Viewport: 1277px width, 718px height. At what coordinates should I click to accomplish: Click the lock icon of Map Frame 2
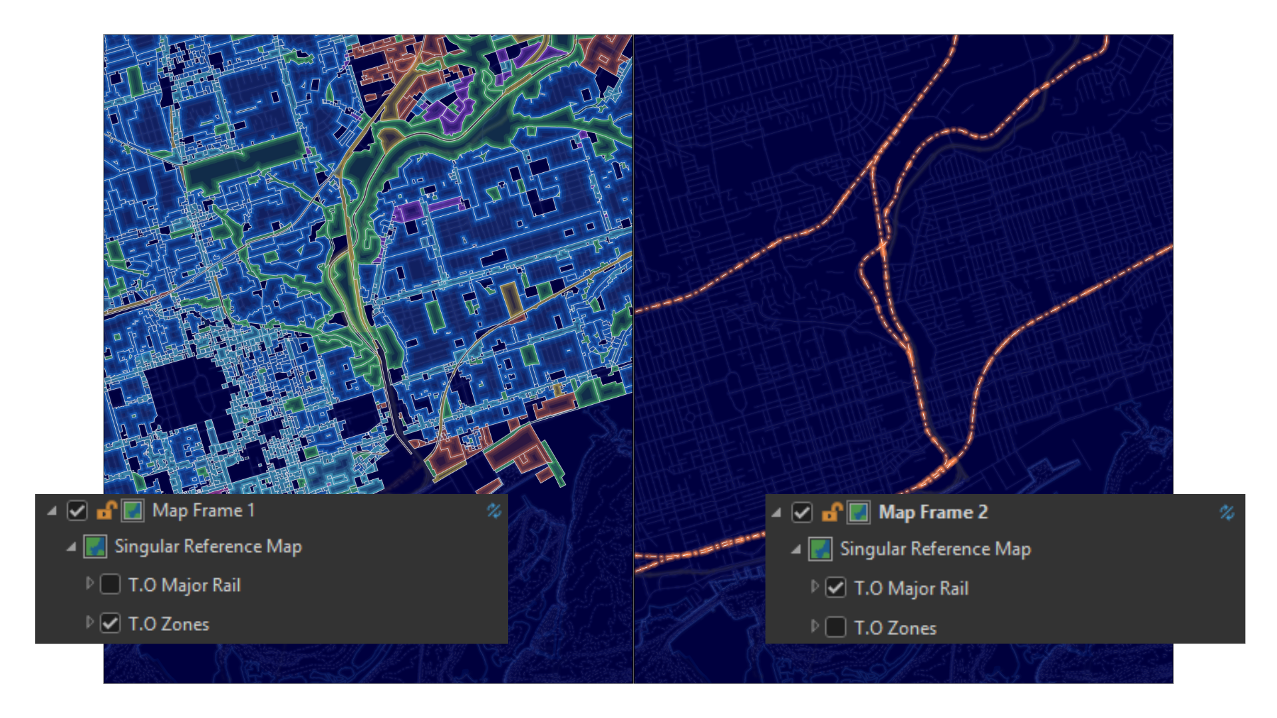(831, 513)
